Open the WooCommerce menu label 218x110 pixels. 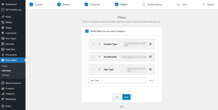tap(13, 83)
